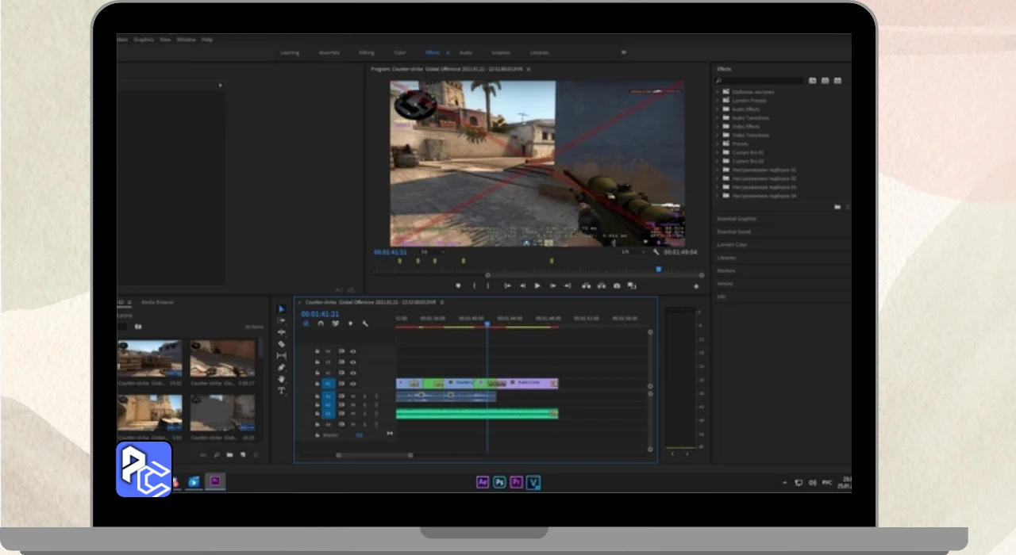The width and height of the screenshot is (1016, 555).
Task: Open the Window menu
Action: 186,39
